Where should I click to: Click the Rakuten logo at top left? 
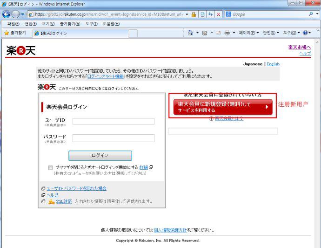coord(21,51)
